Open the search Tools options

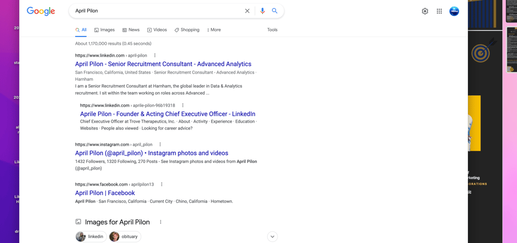click(272, 30)
